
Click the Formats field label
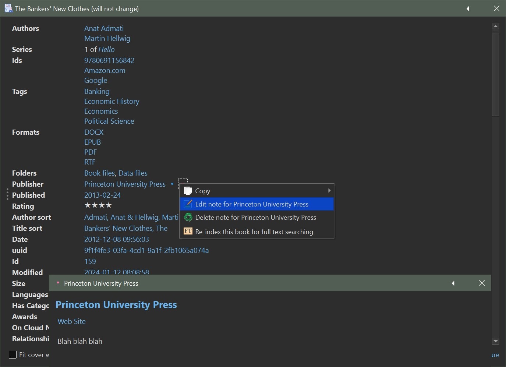(26, 132)
